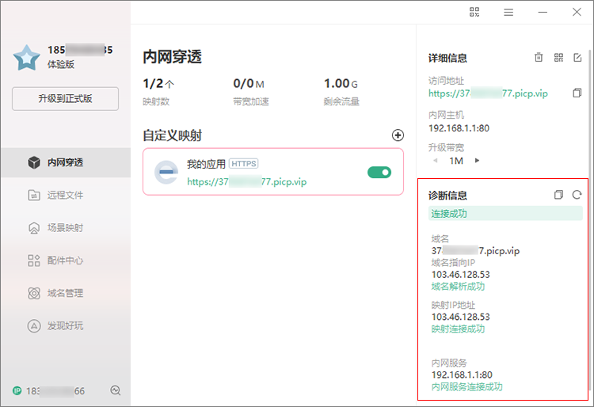Viewport: 594px width, 407px height.
Task: Toggle off the 我的应用 mapping switch
Action: 379,172
